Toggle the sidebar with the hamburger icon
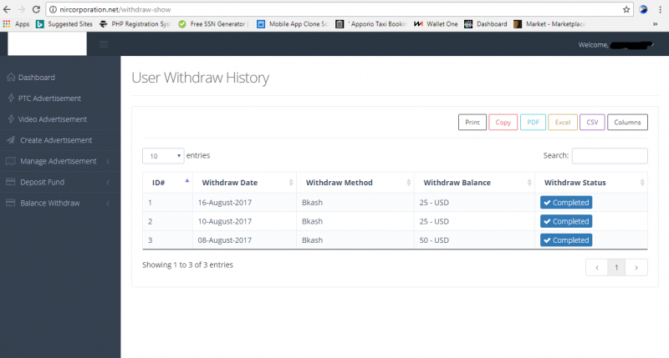The image size is (669, 358). pyautogui.click(x=104, y=44)
